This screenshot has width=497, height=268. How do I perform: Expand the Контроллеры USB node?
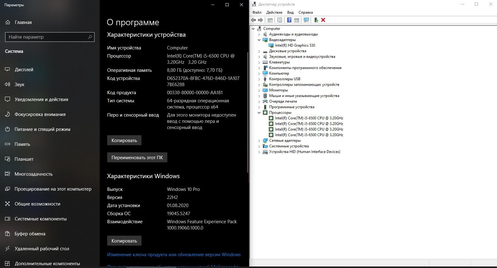pos(259,79)
